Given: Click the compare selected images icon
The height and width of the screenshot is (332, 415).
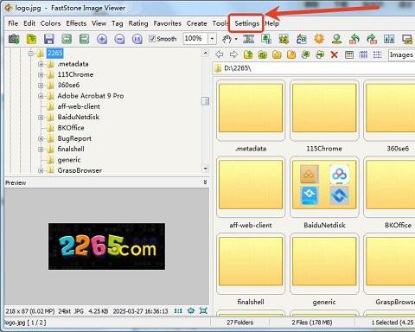Looking at the screenshot, I should (389, 39).
